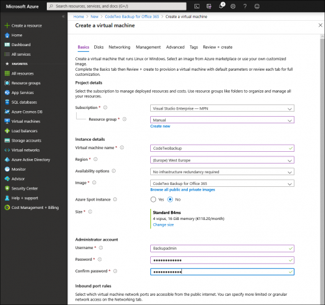
Task: Click the Cost Management + Billing icon
Action: pos(7,208)
